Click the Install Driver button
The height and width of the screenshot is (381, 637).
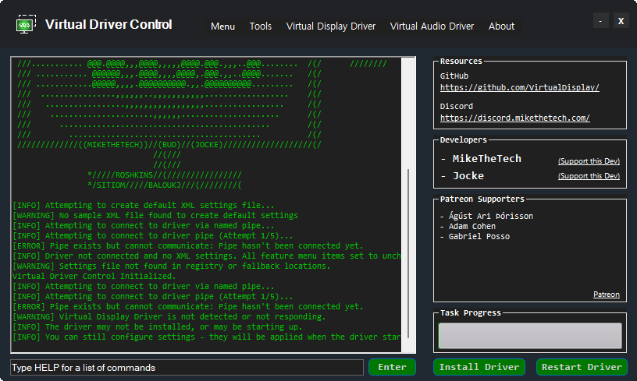pos(479,367)
